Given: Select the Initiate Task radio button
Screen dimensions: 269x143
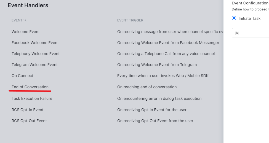Looking at the screenshot, I should tap(234, 18).
